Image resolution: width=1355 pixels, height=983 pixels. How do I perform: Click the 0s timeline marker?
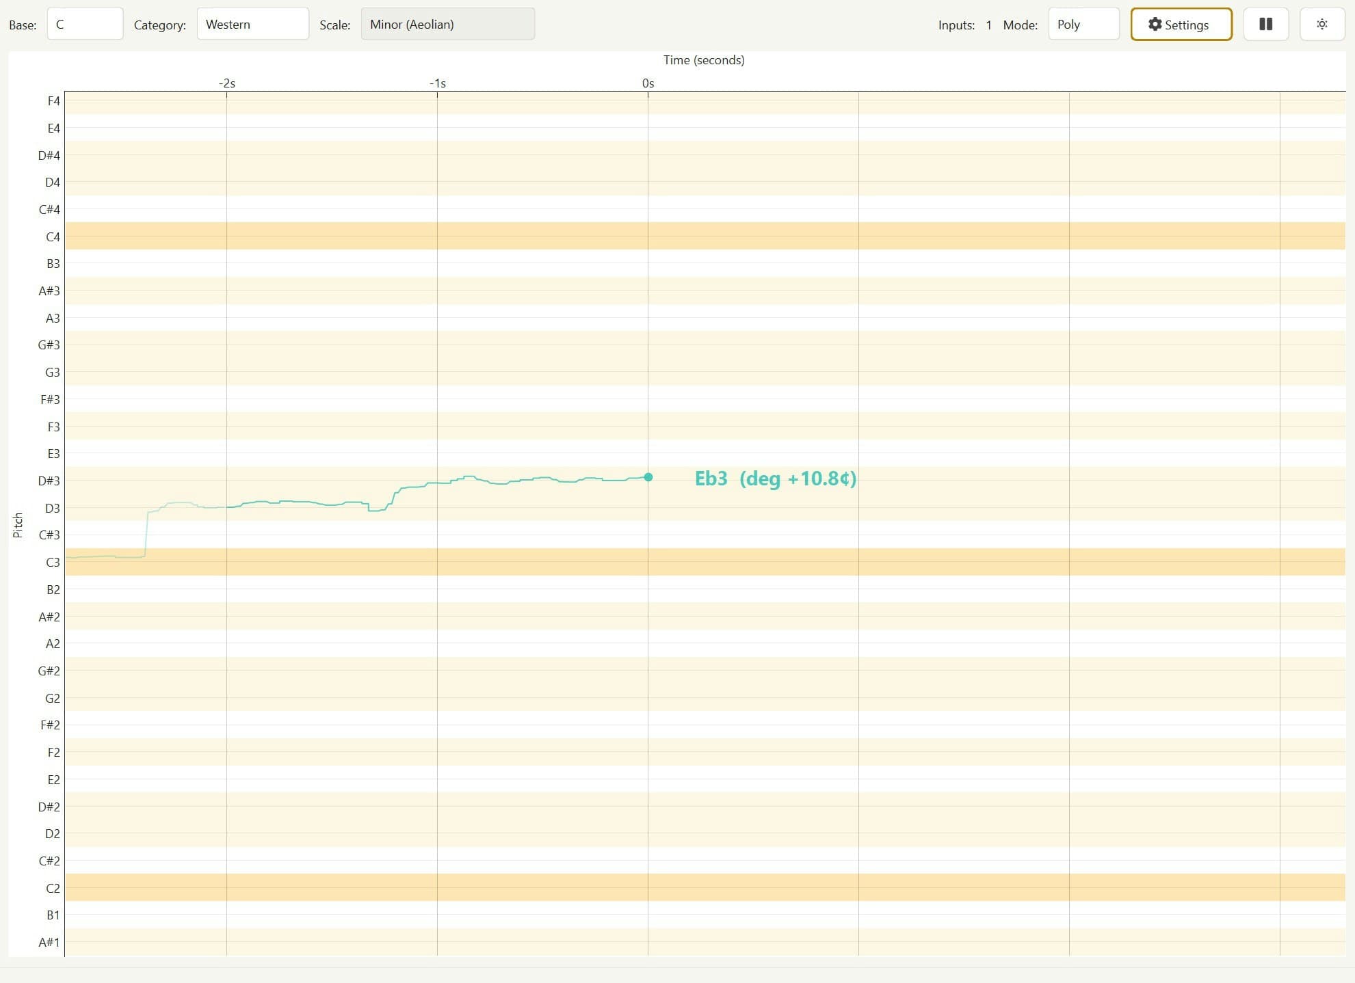click(x=647, y=83)
